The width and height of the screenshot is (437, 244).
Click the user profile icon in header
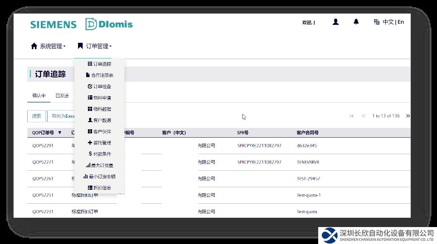336,22
